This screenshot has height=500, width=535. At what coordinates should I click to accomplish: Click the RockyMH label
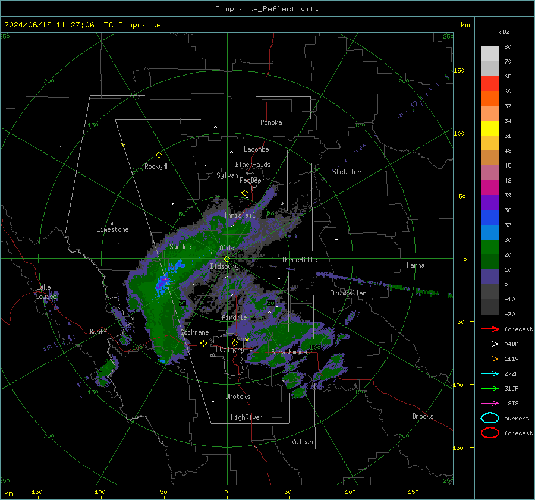point(157,166)
